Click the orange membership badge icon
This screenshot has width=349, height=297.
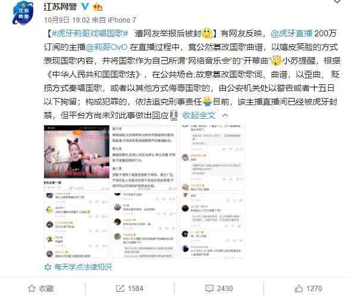[x=98, y=7]
